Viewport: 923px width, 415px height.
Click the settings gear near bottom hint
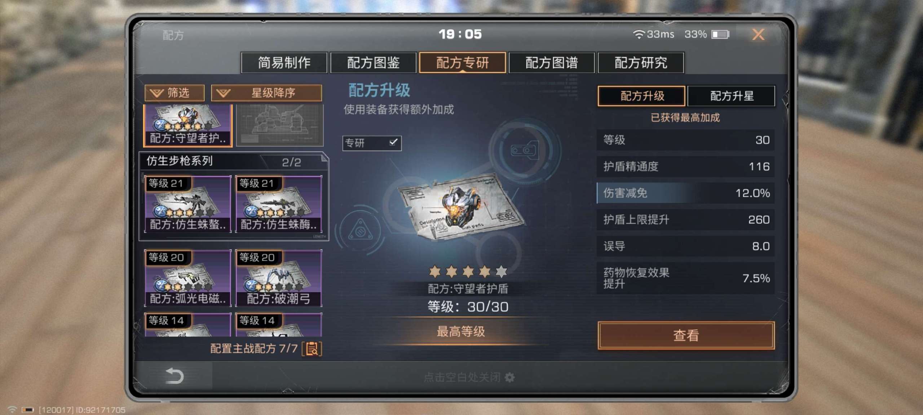(x=509, y=378)
